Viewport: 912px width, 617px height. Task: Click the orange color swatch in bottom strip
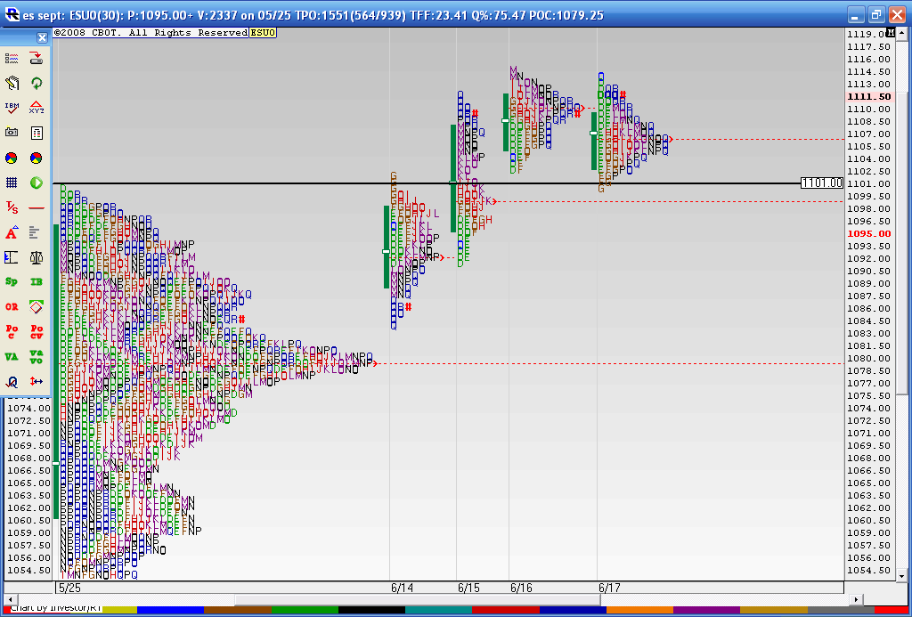click(639, 610)
